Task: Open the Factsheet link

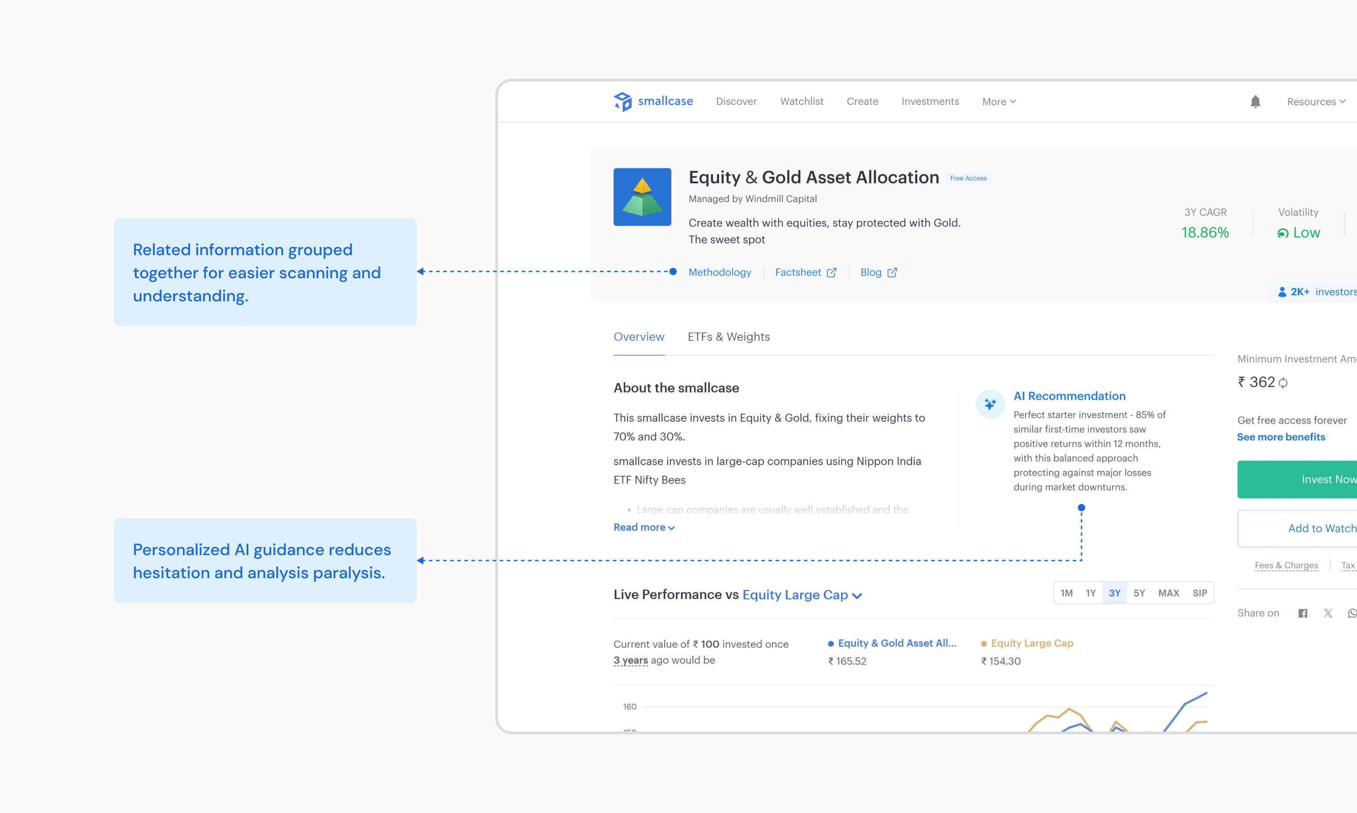Action: [806, 272]
